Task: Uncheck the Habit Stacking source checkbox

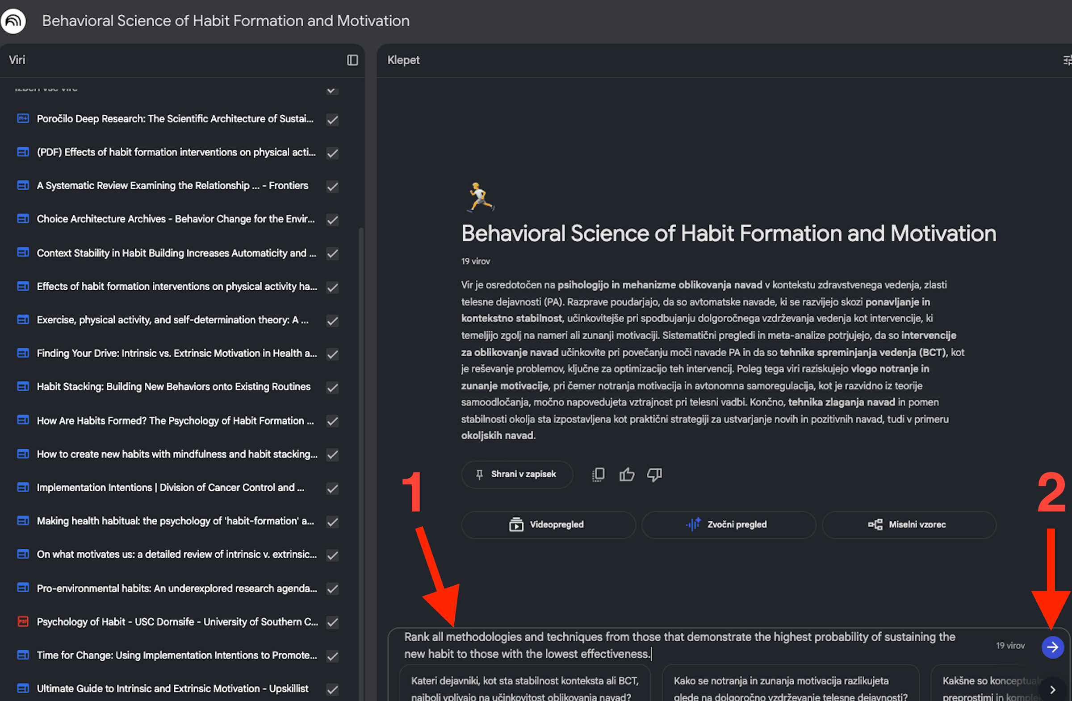Action: [x=332, y=387]
